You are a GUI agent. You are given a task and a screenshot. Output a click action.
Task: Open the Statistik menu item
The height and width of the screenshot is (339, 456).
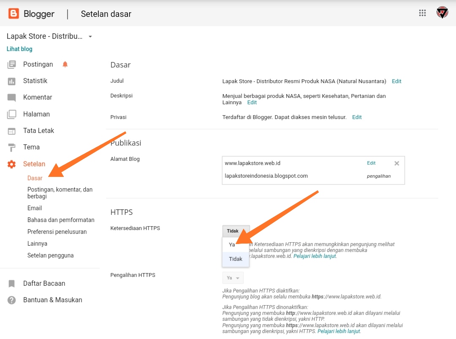click(35, 81)
